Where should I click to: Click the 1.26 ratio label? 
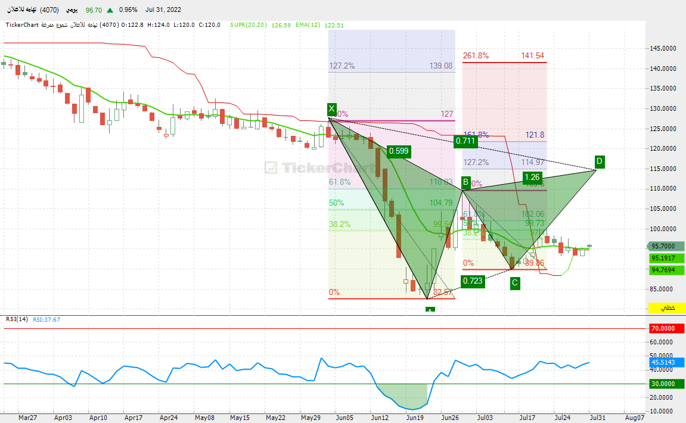click(x=532, y=177)
